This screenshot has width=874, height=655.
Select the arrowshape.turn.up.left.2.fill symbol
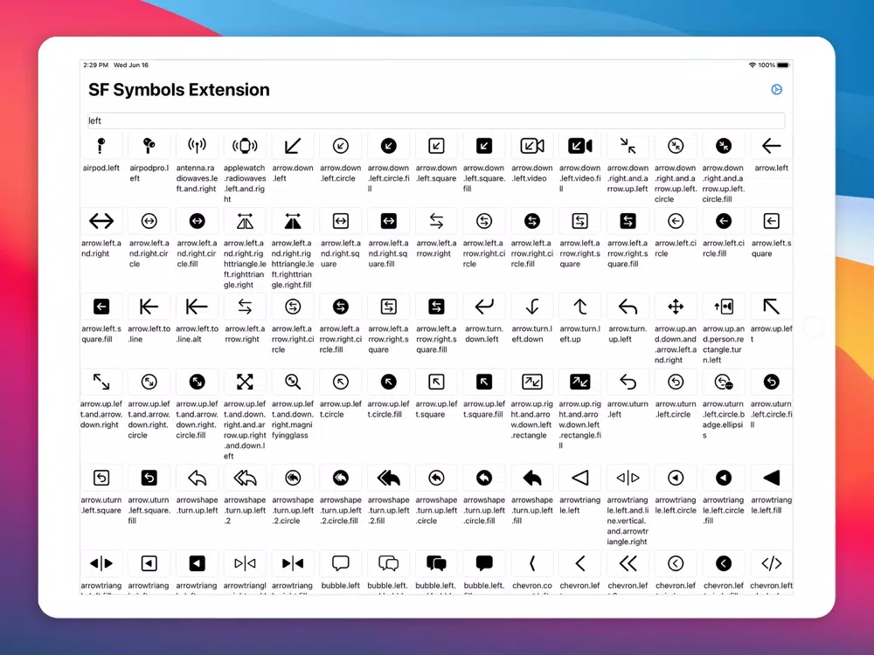(389, 478)
